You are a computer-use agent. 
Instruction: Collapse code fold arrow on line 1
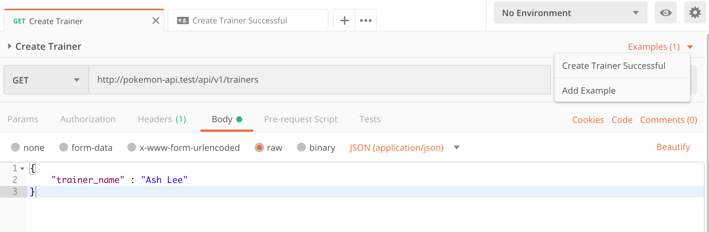click(x=22, y=169)
